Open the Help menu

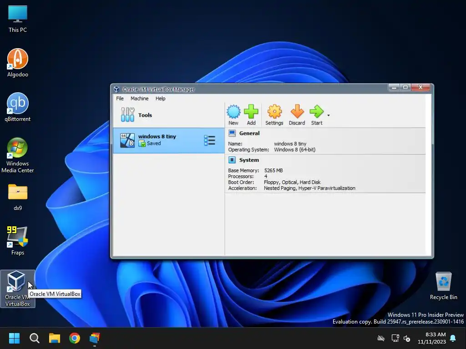(x=161, y=99)
